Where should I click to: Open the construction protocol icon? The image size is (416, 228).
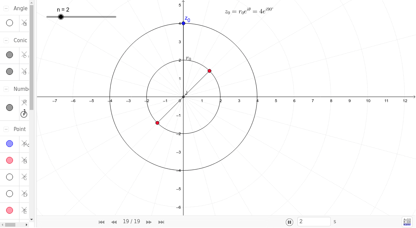click(x=407, y=222)
